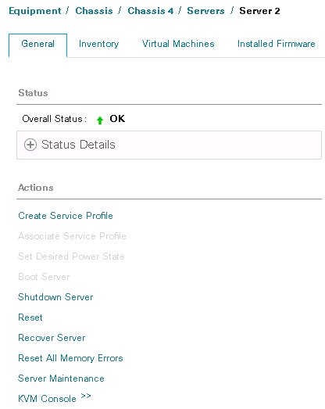Switch to the Virtual Machines tab
This screenshot has width=325, height=409.
[x=178, y=44]
